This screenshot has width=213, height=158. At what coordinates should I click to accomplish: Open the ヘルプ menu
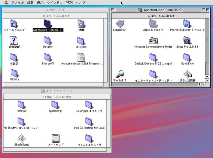point(81,2)
